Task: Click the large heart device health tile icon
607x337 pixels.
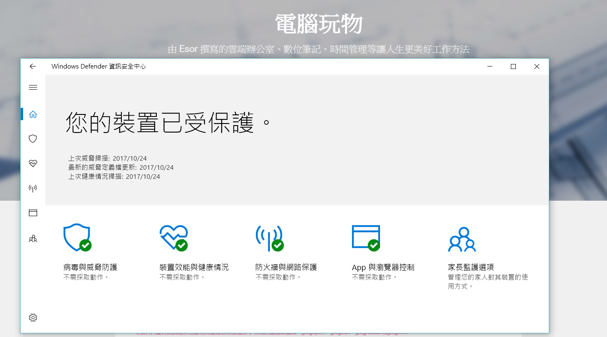Action: 174,238
